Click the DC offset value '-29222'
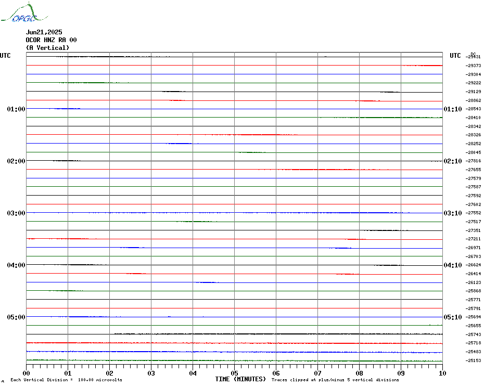Screen dimensions: 484x387 (473, 83)
